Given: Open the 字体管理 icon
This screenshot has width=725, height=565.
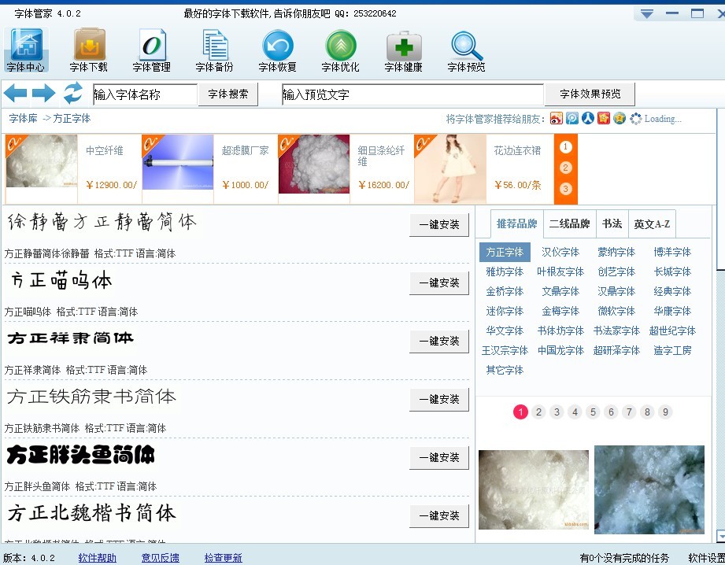Looking at the screenshot, I should click(x=152, y=50).
